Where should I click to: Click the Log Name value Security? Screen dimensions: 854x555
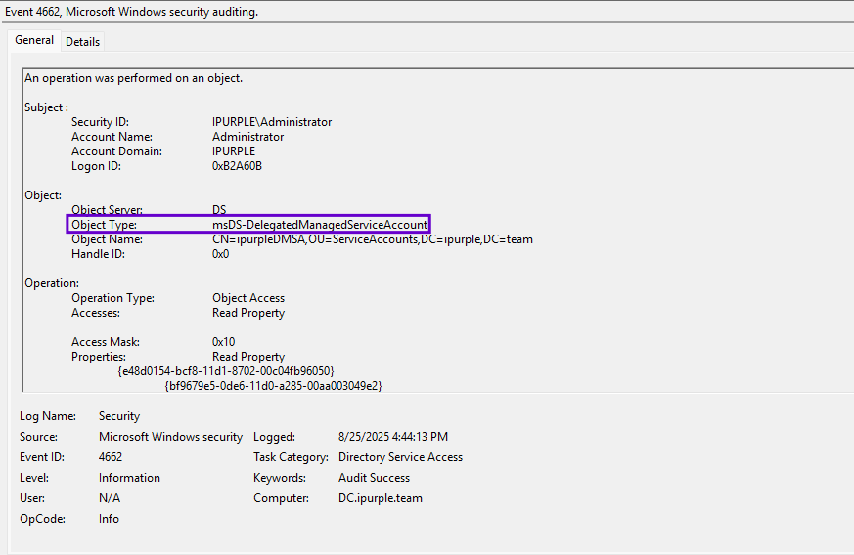click(119, 416)
